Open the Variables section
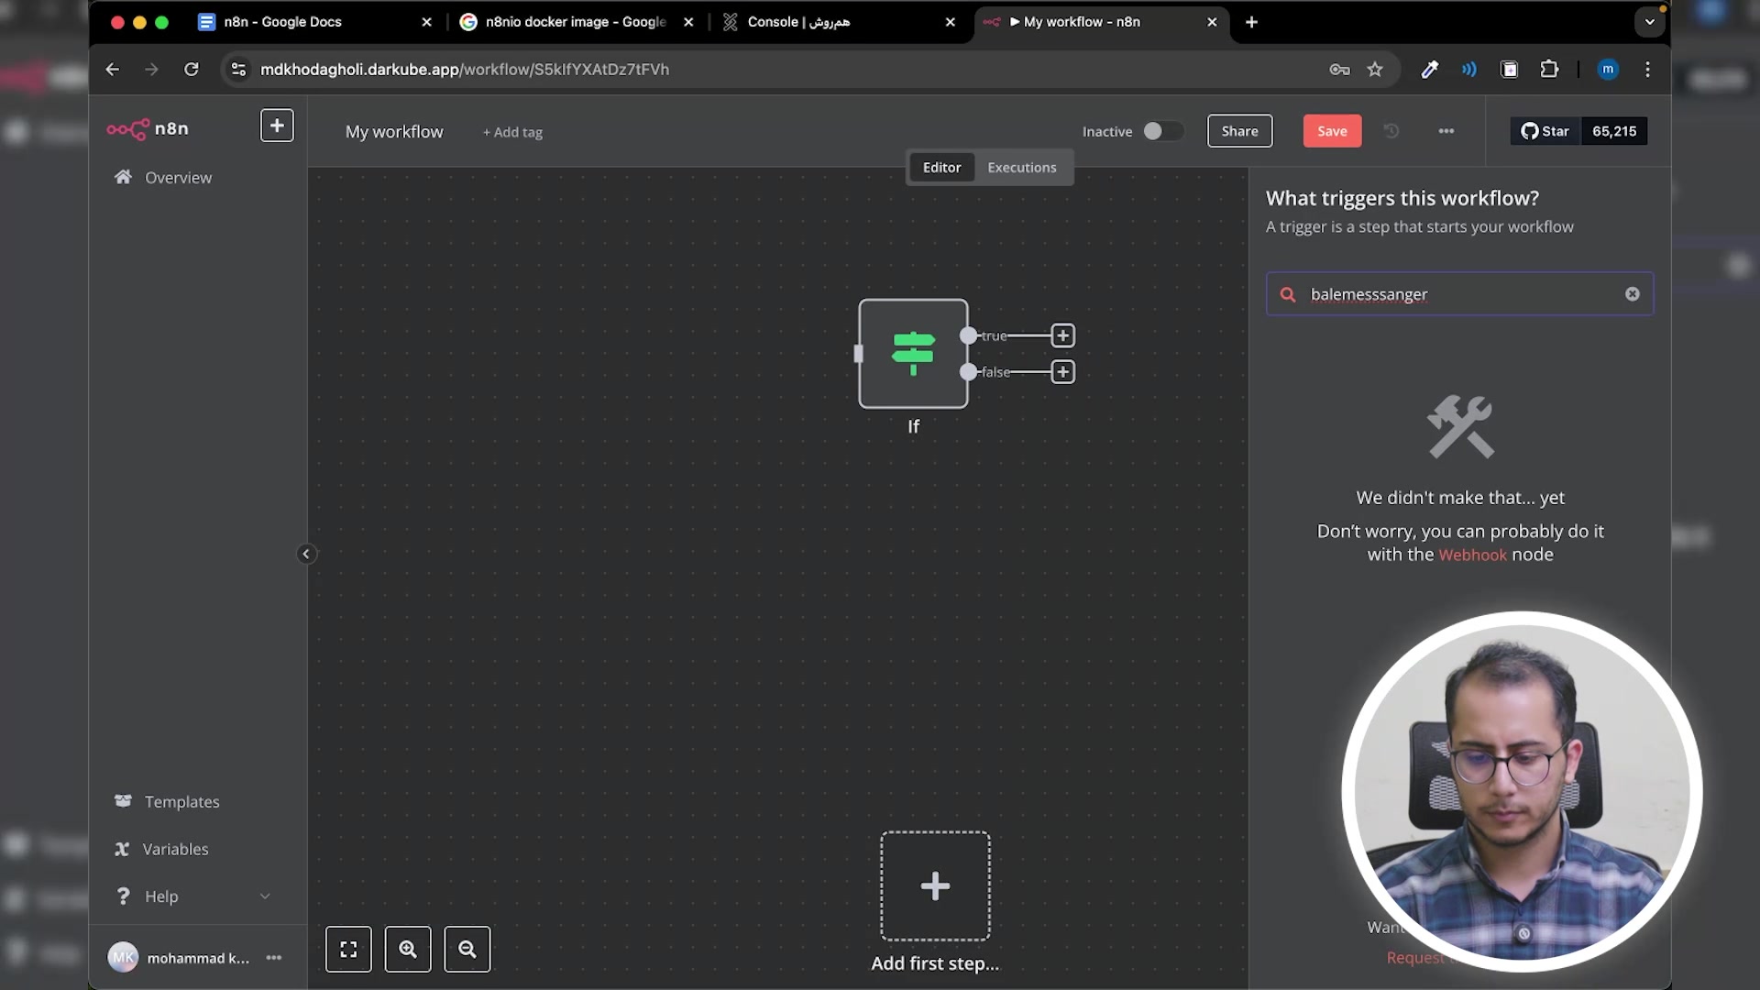The height and width of the screenshot is (990, 1760). pyautogui.click(x=161, y=849)
